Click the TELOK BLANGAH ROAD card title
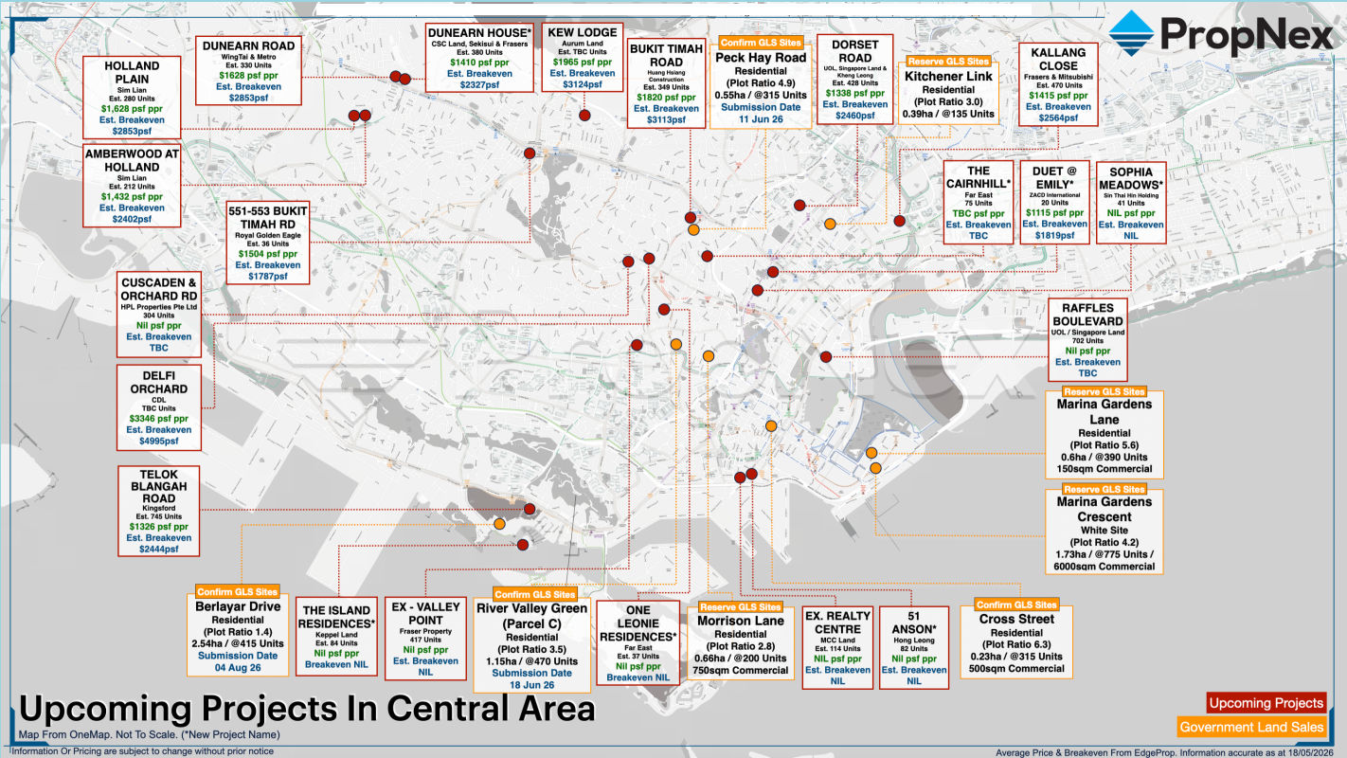 pos(159,486)
